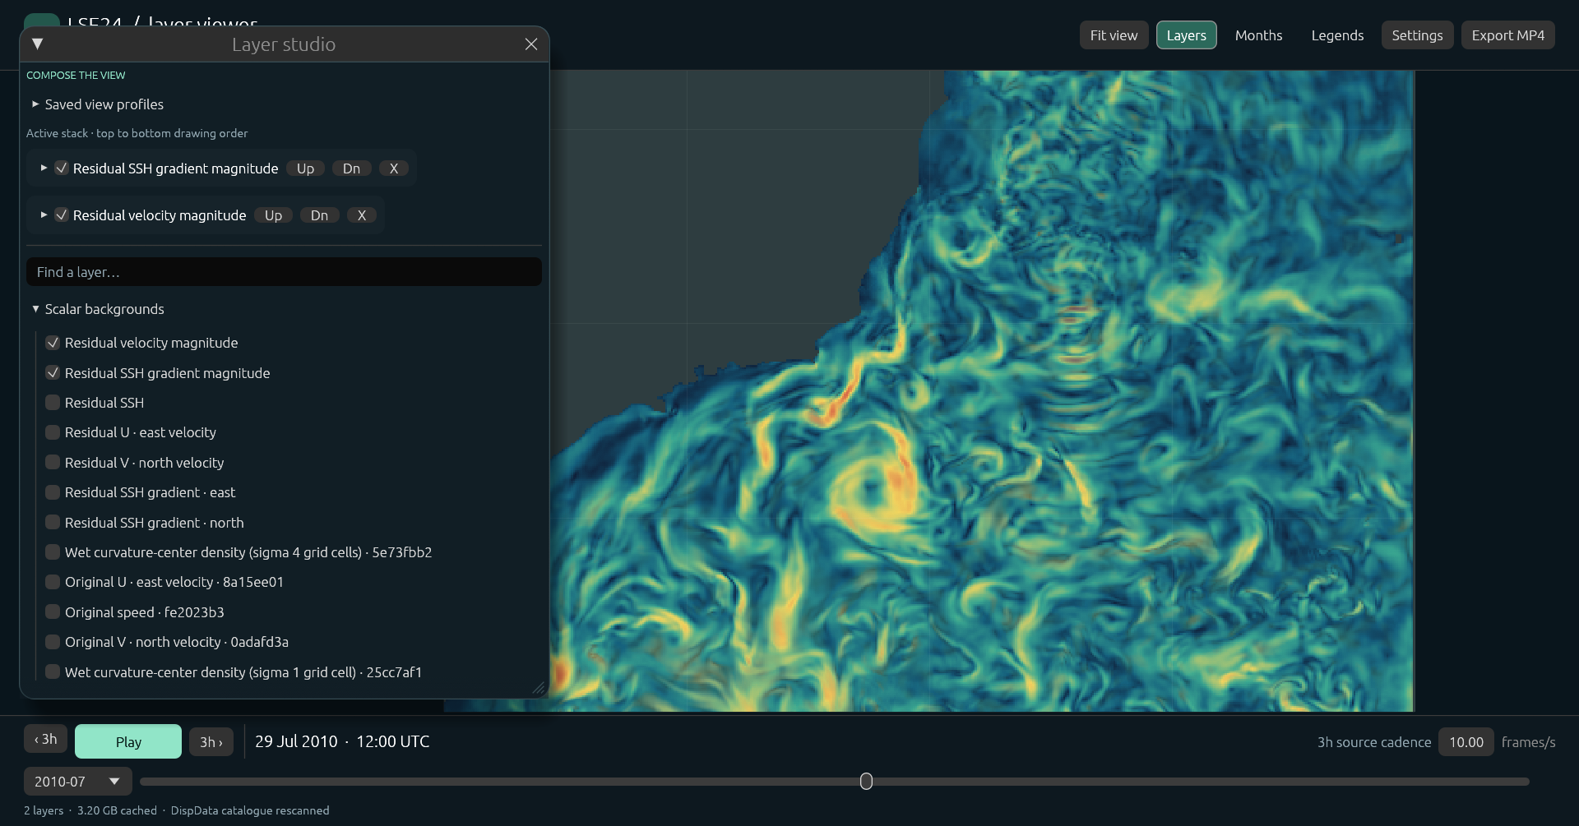Remove Residual velocity magnitude from active stack

[361, 215]
